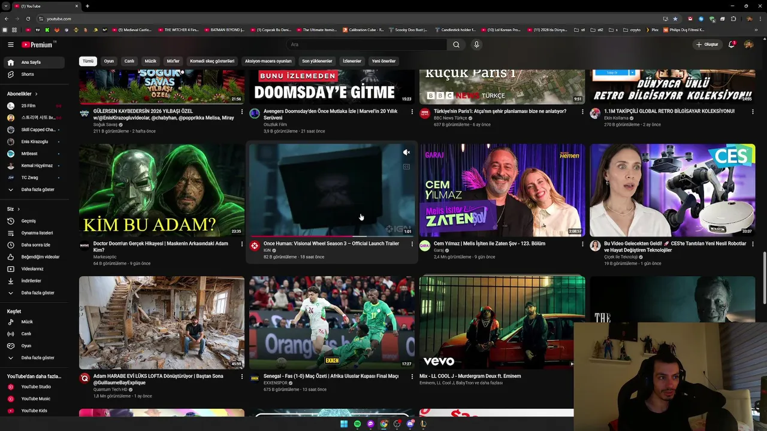The height and width of the screenshot is (431, 767).
Task: Click the YouTube search field
Action: [x=366, y=44]
